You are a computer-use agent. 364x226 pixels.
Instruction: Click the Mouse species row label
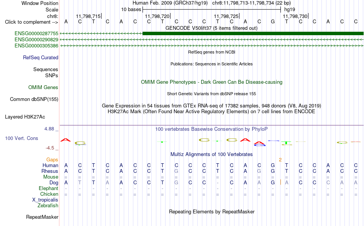click(51, 177)
